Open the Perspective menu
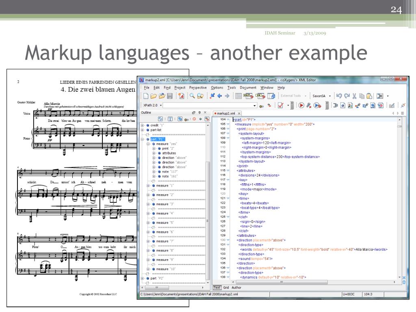This screenshot has width=416, height=312. pos(198,88)
